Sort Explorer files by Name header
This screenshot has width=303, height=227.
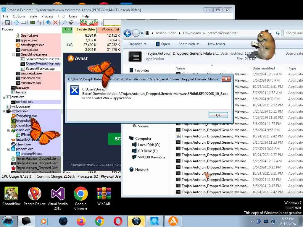pyautogui.click(x=212, y=68)
